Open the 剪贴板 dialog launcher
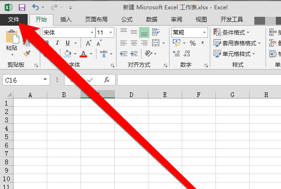This screenshot has width=281, height=189. click(x=37, y=65)
